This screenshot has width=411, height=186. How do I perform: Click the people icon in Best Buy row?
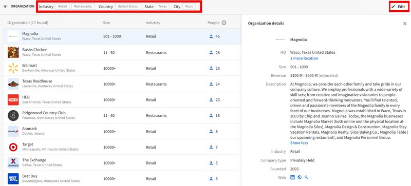[211, 179]
